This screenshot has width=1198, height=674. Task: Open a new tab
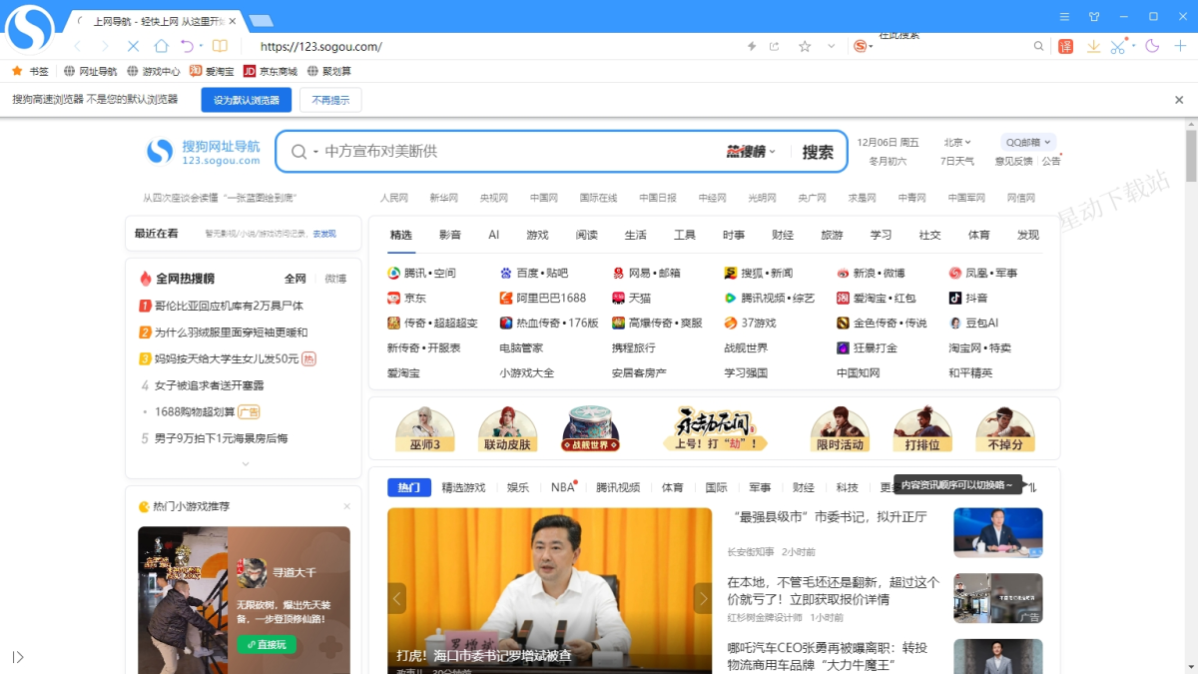point(261,20)
